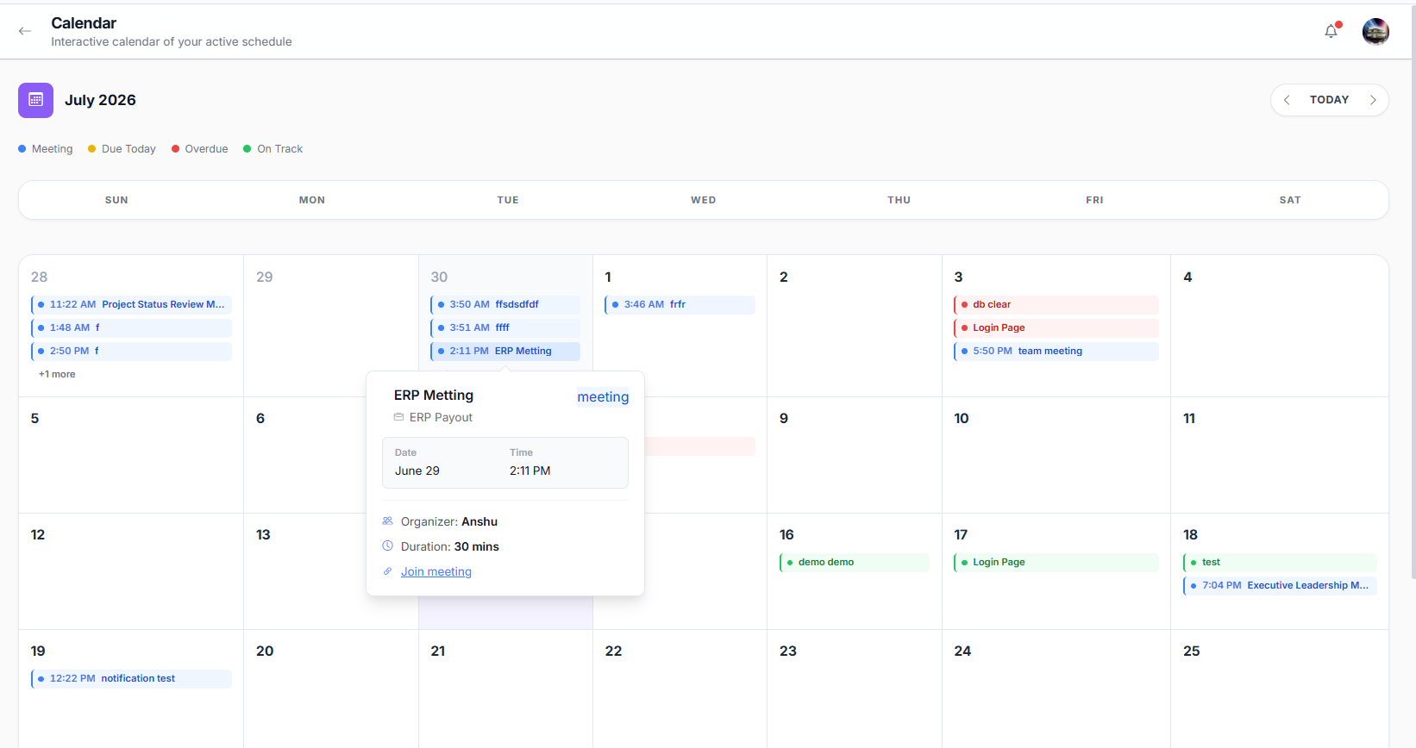Screen dimensions: 1416x748
Task: Go back using the left arrow icon
Action: (25, 31)
